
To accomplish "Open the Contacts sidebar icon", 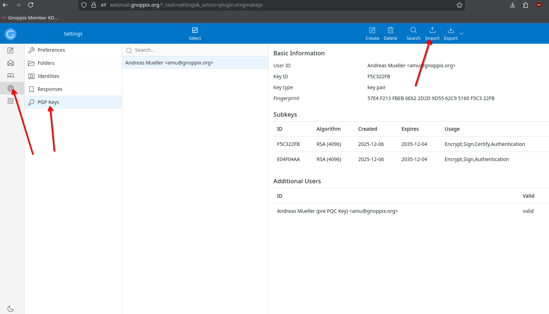I will (11, 76).
